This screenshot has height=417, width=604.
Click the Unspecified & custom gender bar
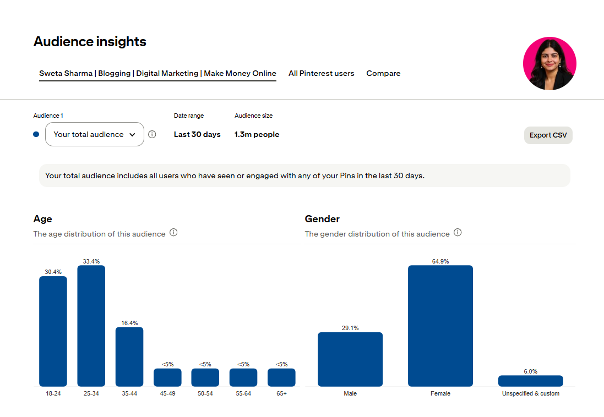click(x=530, y=381)
